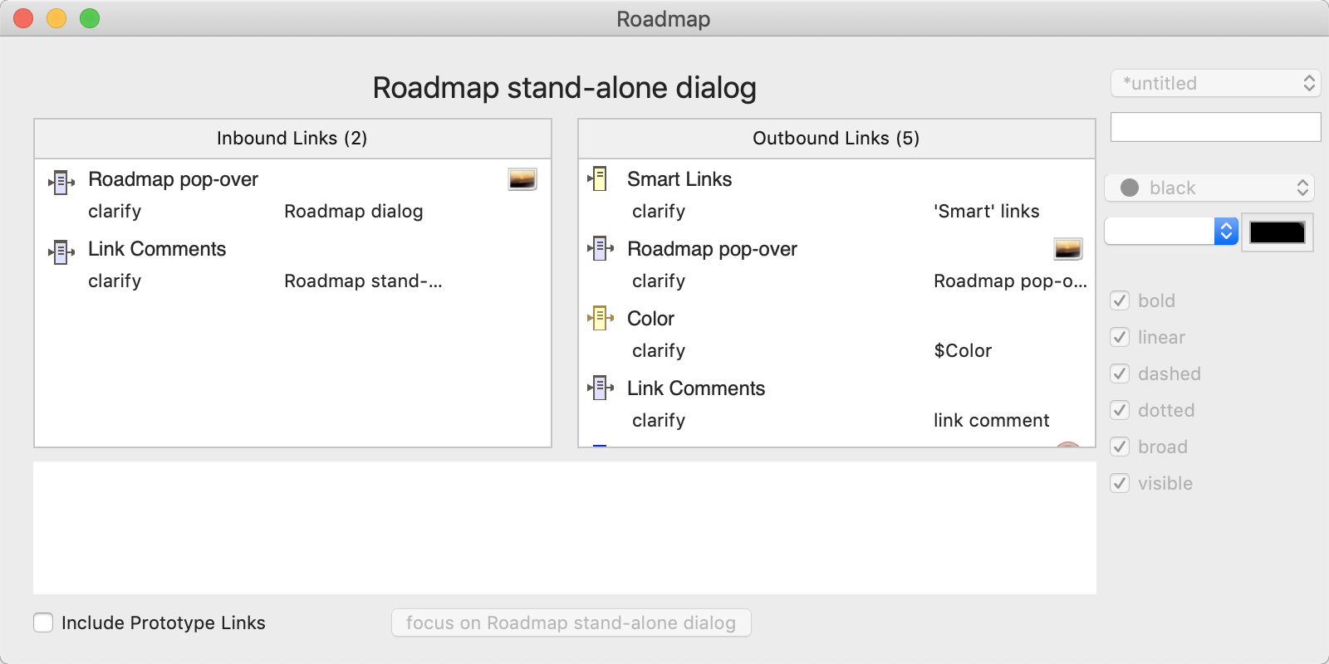
Task: Uncheck the bold option
Action: pos(1119,300)
